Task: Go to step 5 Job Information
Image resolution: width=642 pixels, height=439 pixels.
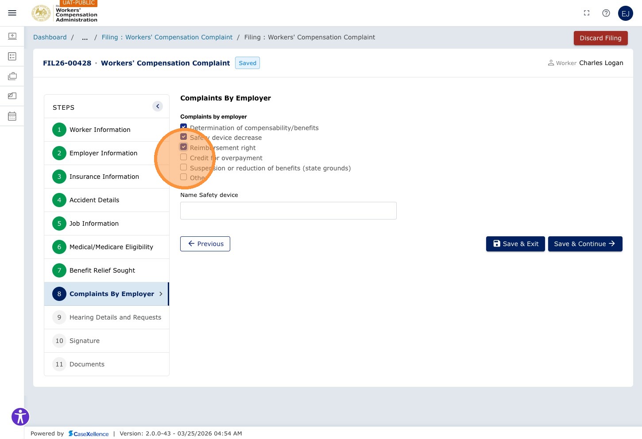Action: tap(107, 223)
